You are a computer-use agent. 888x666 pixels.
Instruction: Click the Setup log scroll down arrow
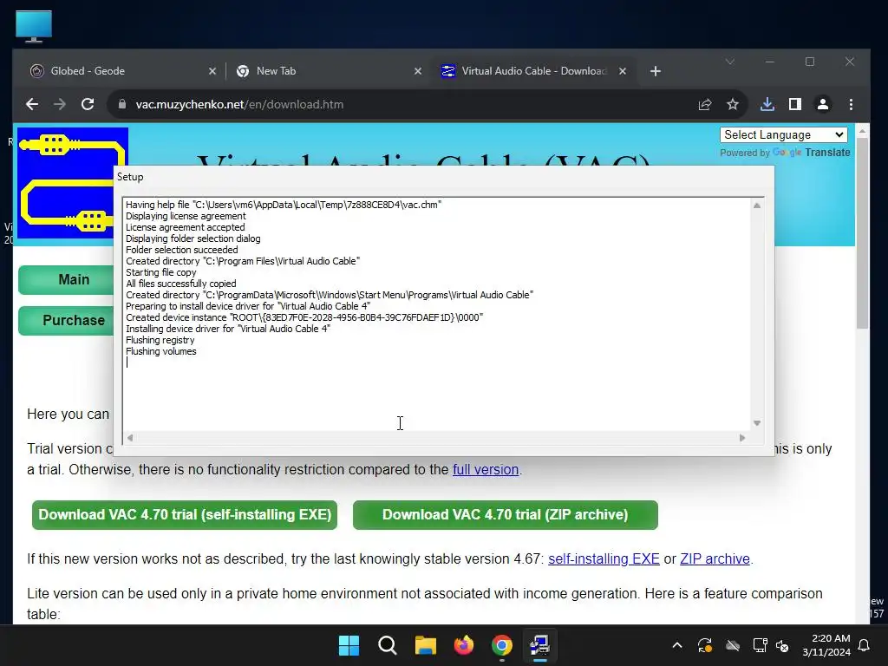[756, 423]
